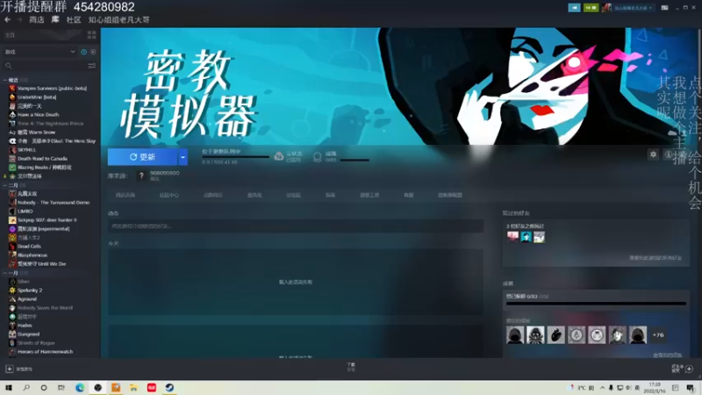Click Steam icon in the taskbar
Screen dimensions: 702x395
(169, 387)
